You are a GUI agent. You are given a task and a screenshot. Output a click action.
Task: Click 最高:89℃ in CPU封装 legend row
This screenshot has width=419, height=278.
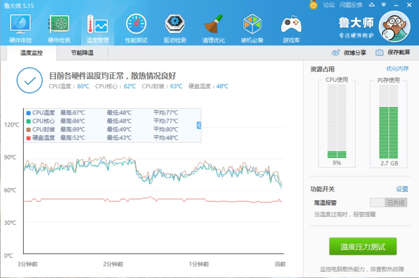coord(73,129)
